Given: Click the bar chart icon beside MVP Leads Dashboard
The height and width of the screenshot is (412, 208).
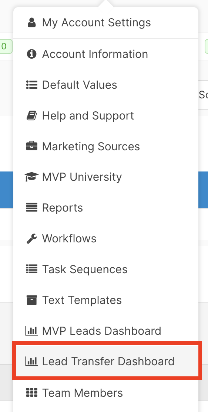Looking at the screenshot, I should [x=31, y=331].
